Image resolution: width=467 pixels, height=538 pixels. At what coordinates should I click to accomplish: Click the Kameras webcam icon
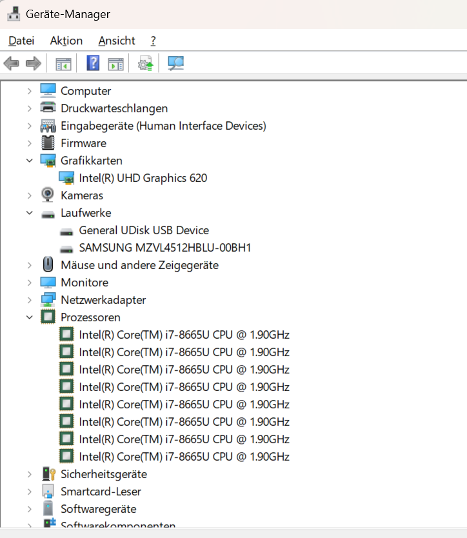coord(48,195)
